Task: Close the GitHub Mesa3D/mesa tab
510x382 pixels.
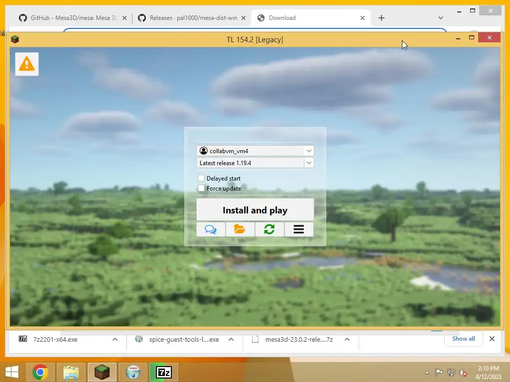Action: tap(125, 18)
